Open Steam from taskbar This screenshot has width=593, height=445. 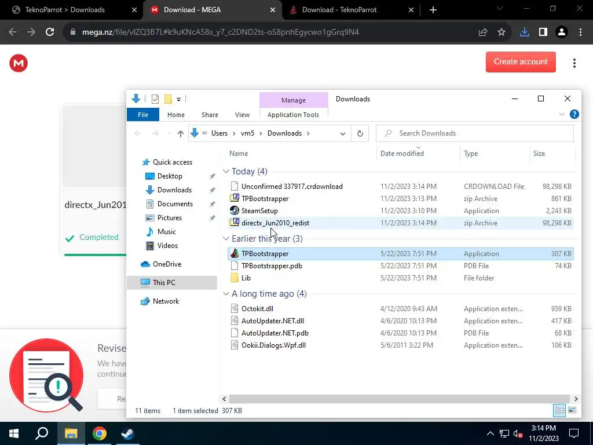tap(127, 433)
